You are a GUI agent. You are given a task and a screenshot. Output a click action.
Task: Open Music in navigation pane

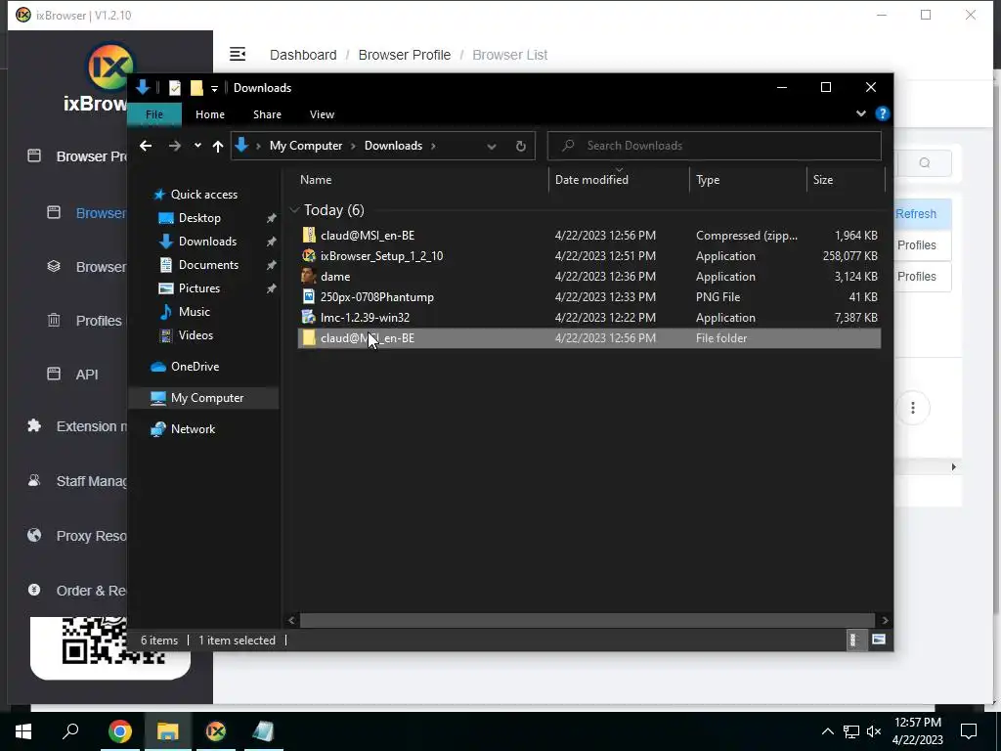coord(195,312)
